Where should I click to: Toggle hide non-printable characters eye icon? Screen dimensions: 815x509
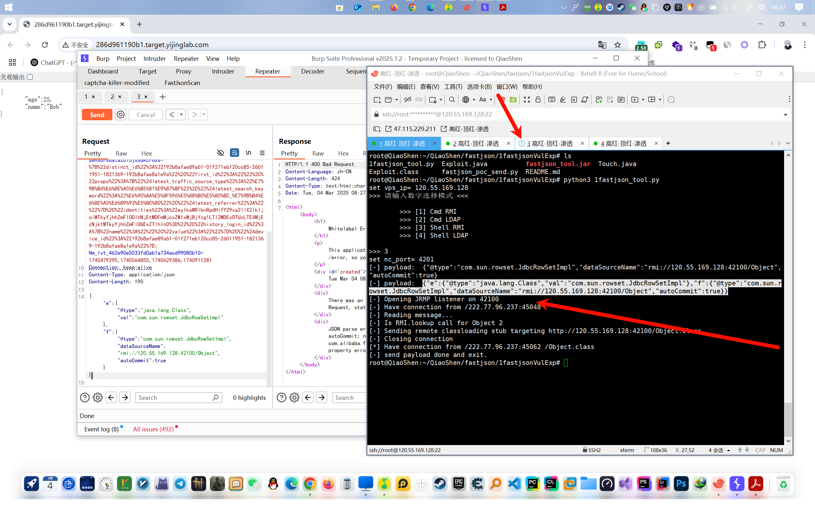pyautogui.click(x=221, y=153)
